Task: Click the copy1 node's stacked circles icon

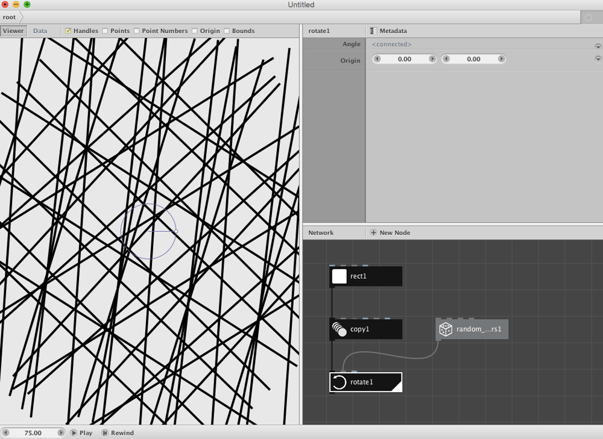Action: [x=339, y=329]
